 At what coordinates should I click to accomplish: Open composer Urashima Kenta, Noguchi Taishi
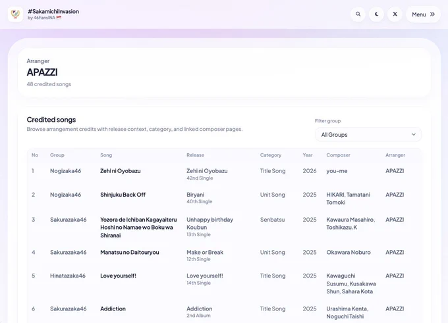click(347, 312)
